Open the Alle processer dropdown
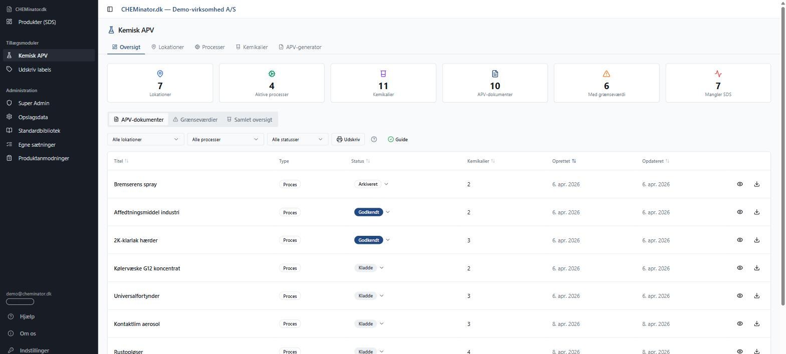 coord(226,139)
